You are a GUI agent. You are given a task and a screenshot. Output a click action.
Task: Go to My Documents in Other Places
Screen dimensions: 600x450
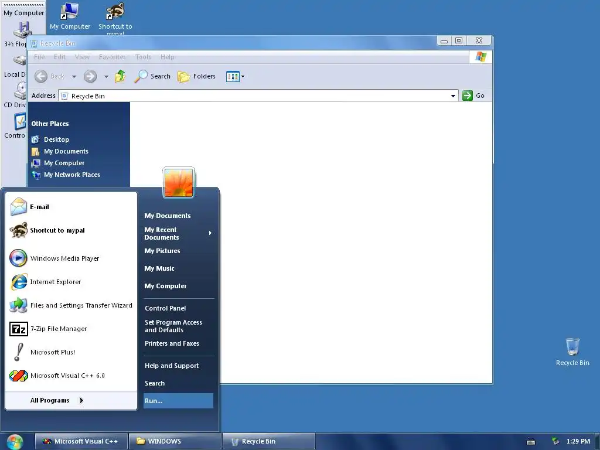tap(60, 151)
